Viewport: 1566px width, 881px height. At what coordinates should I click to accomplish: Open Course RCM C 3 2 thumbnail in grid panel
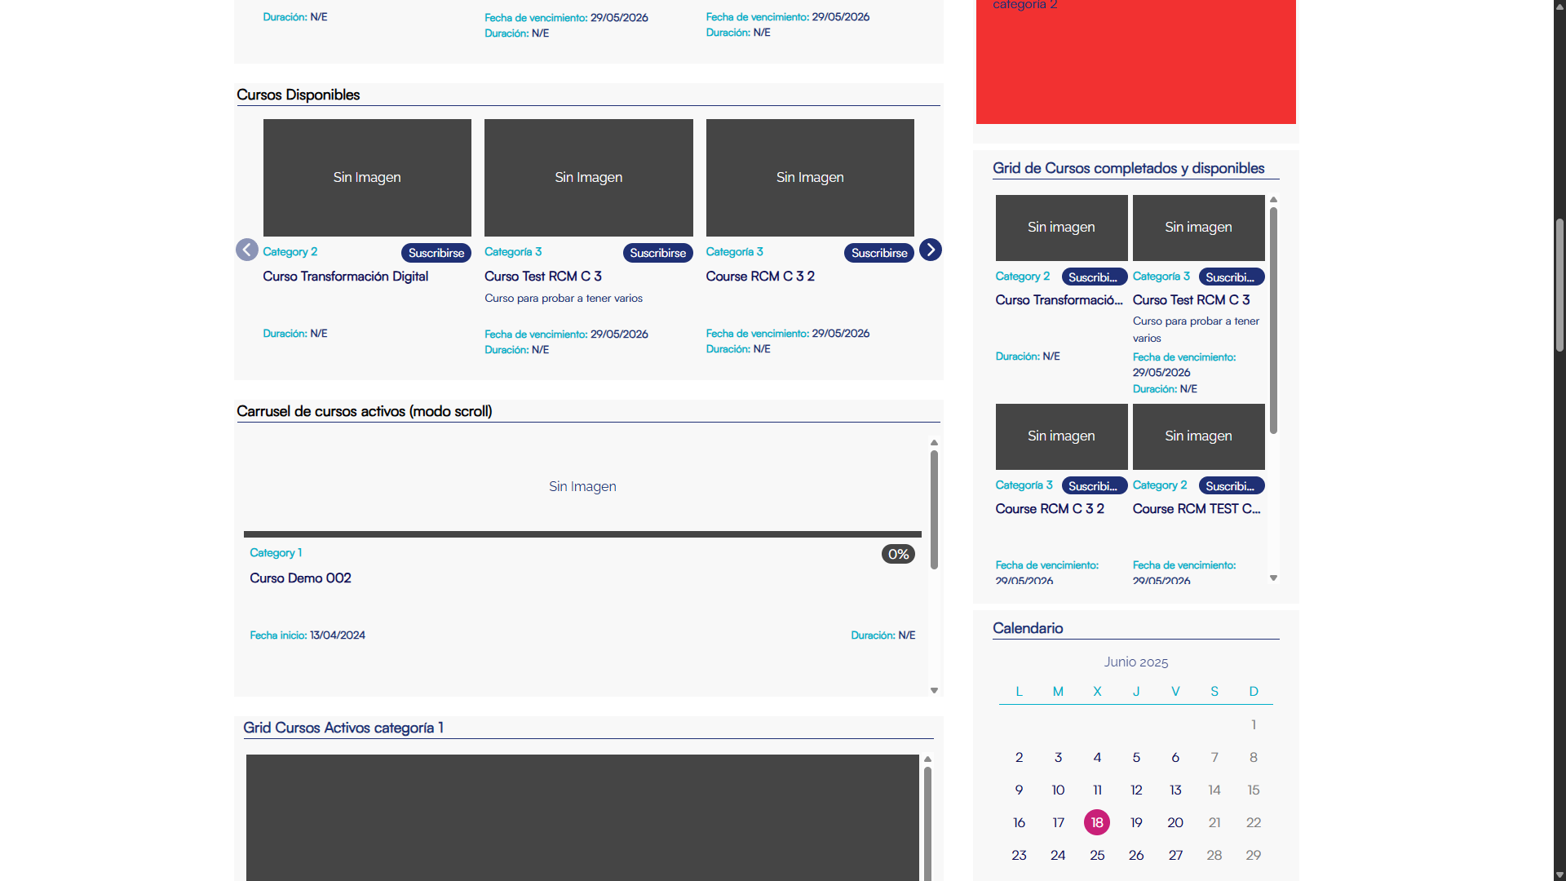tap(1062, 436)
